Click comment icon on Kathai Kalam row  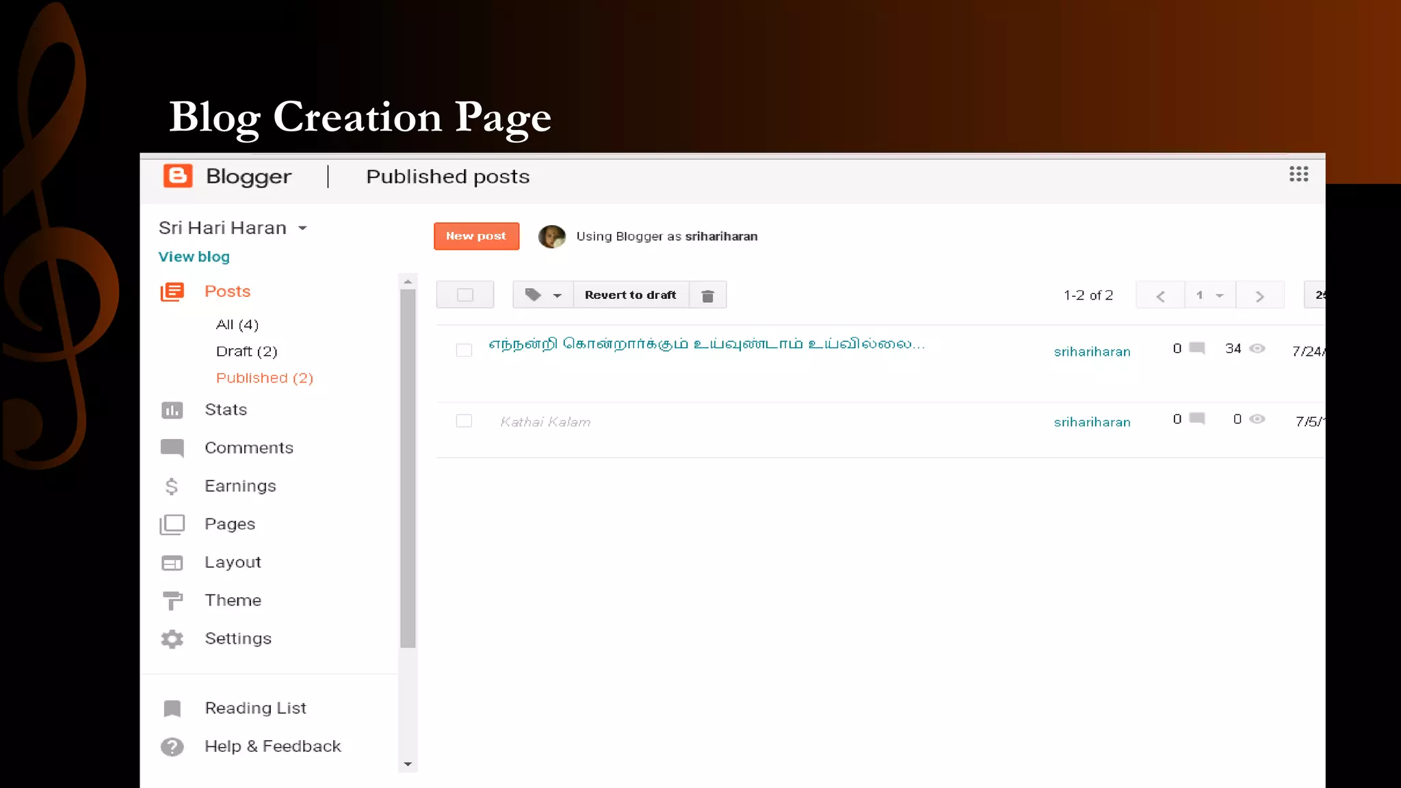tap(1197, 419)
